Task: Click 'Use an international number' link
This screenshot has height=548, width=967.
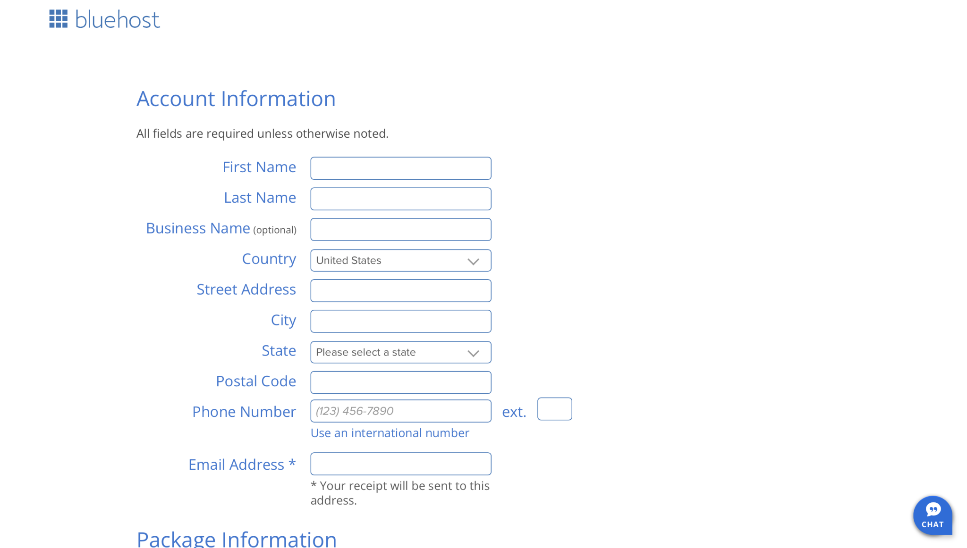Action: click(x=390, y=432)
